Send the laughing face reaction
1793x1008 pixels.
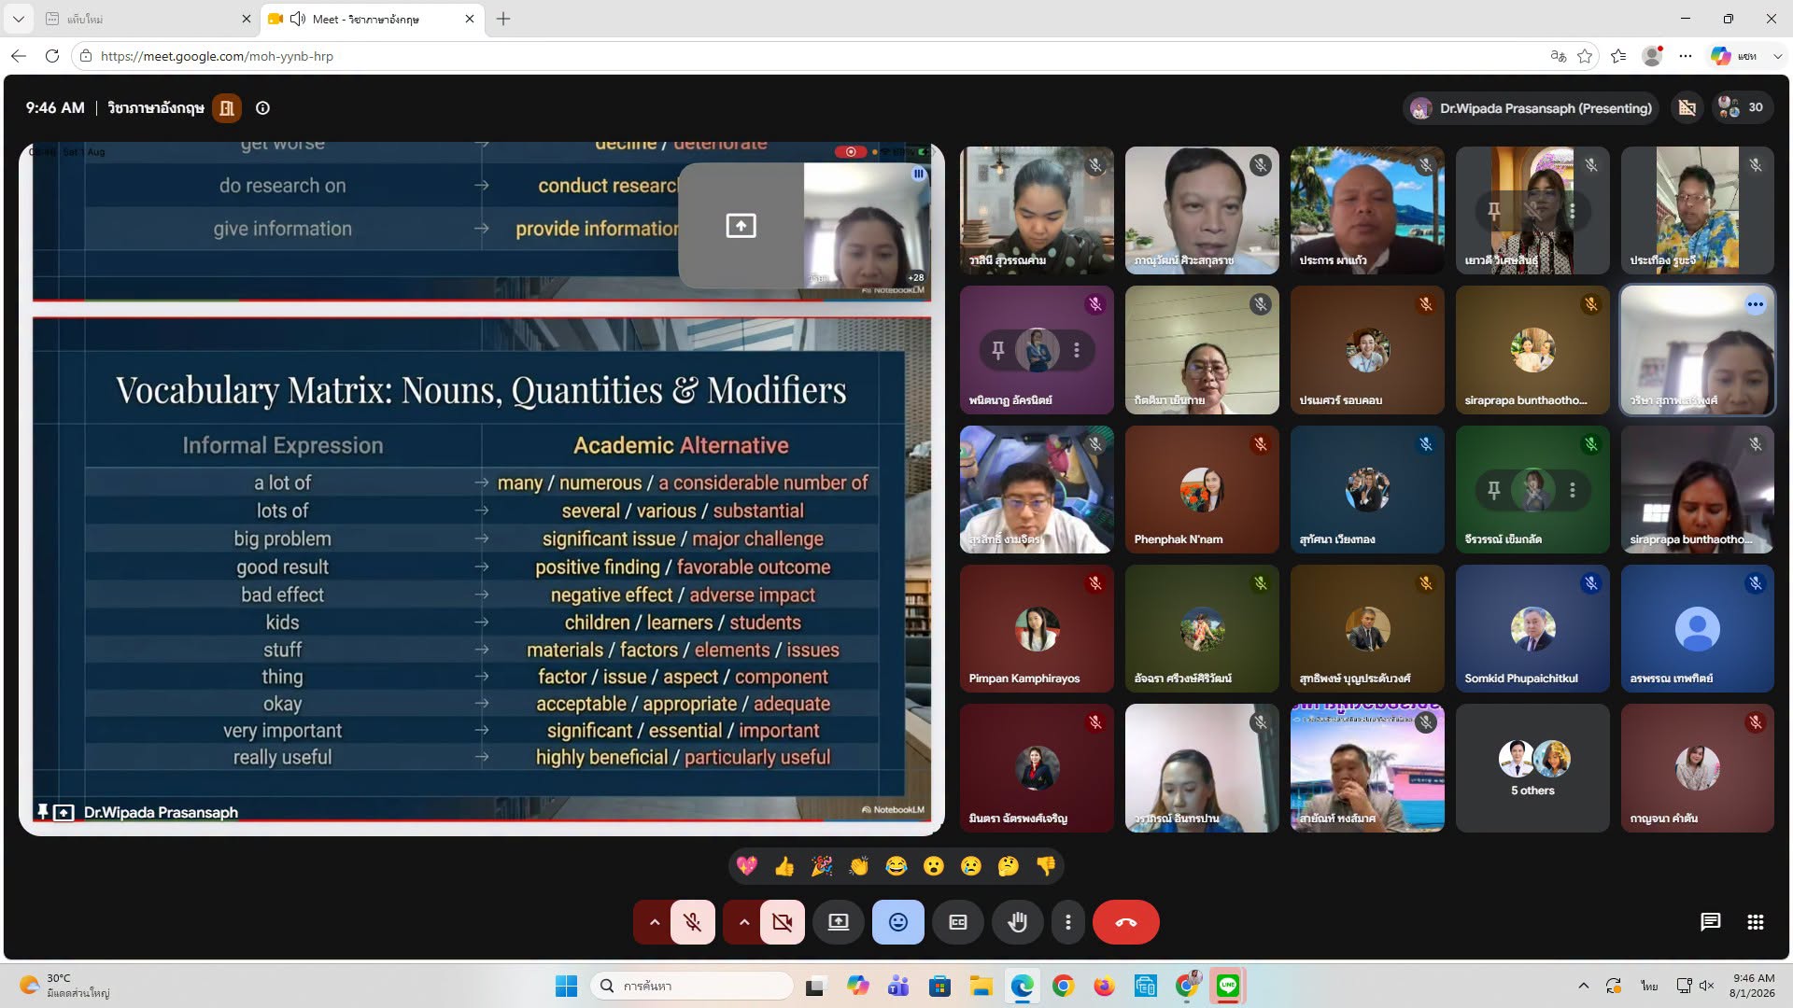pos(896,866)
